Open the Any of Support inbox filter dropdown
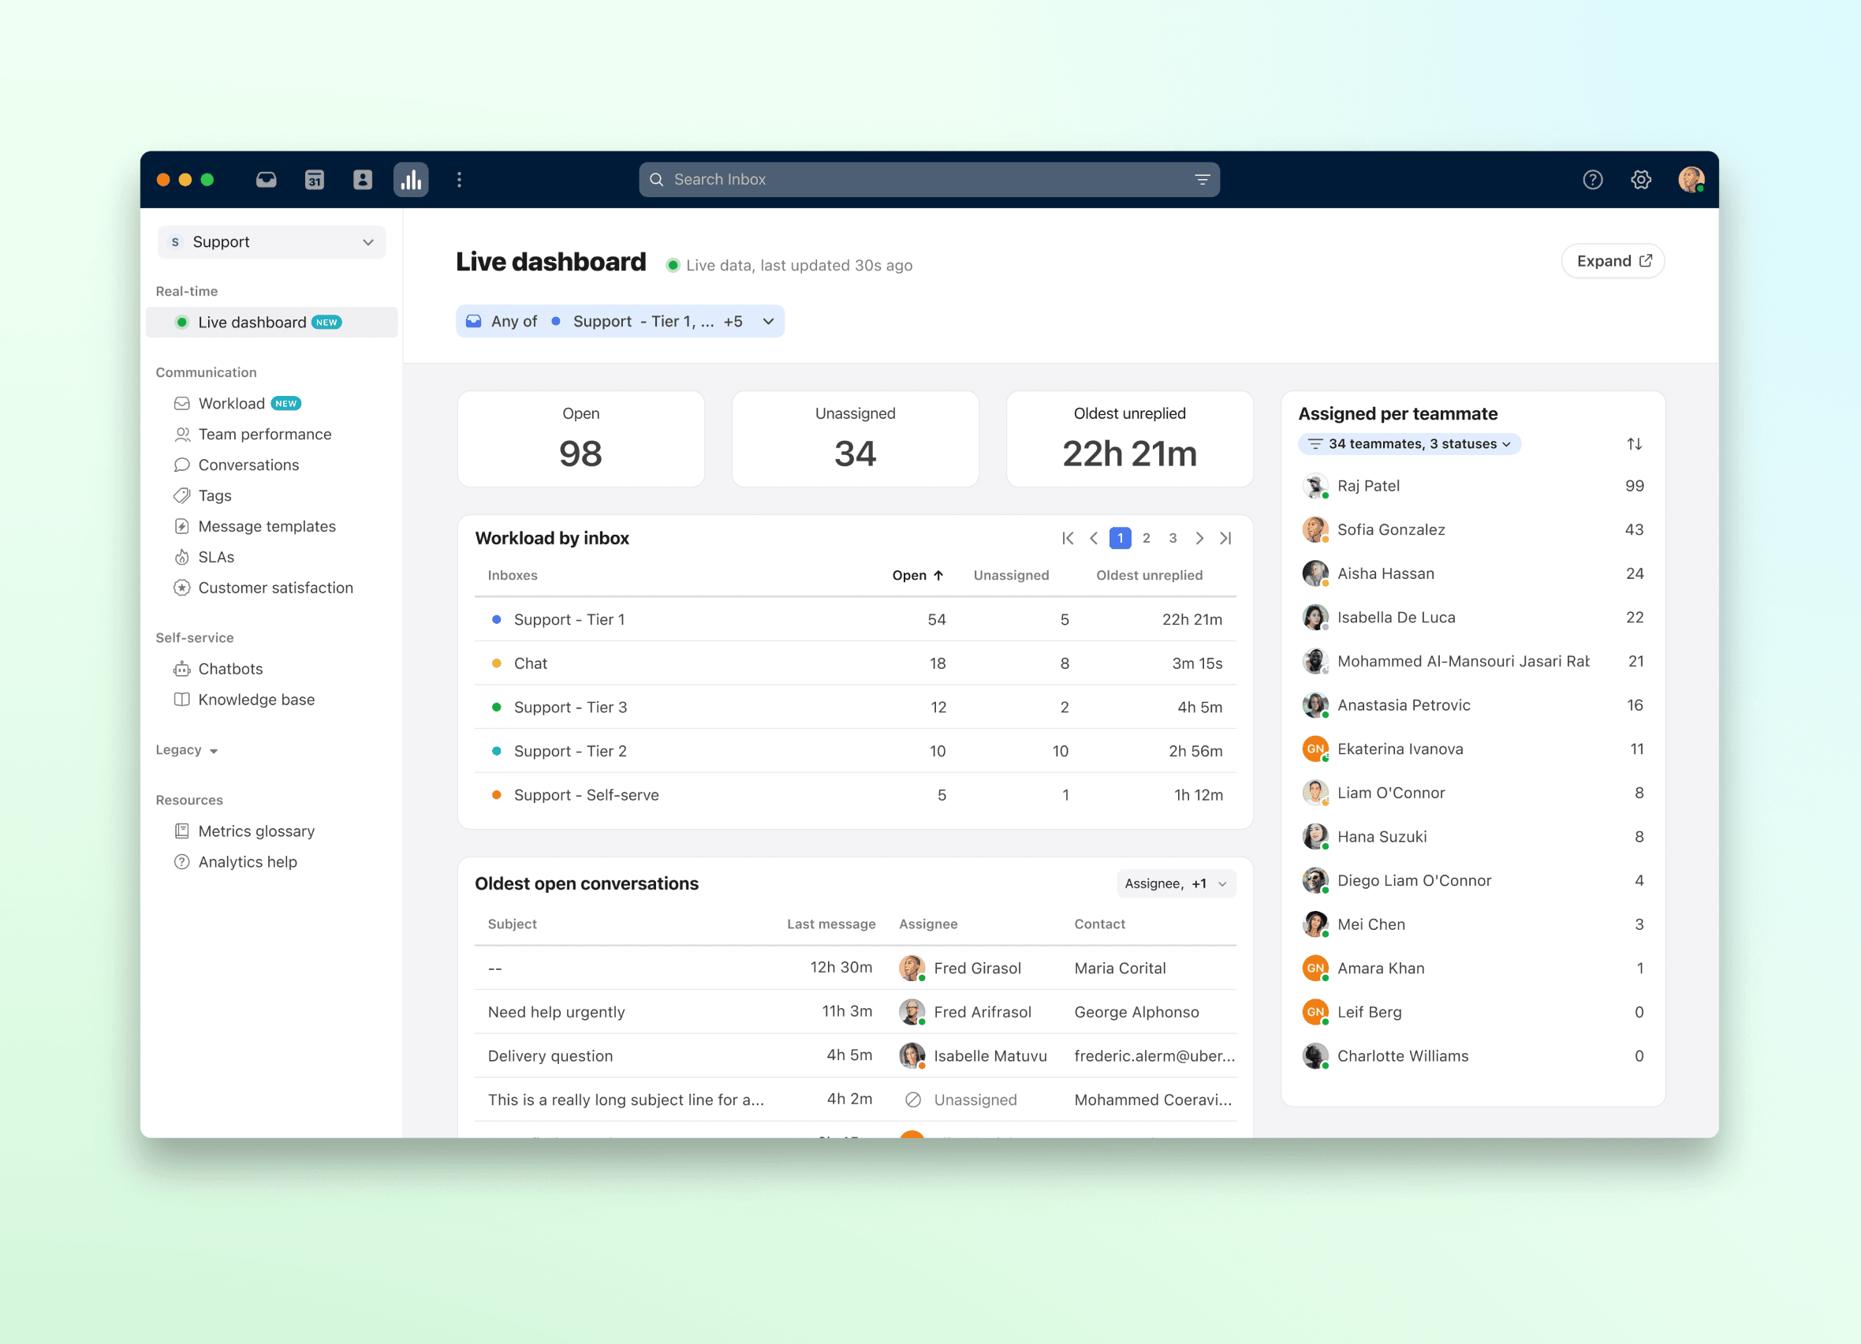Viewport: 1861px width, 1344px height. pos(620,322)
